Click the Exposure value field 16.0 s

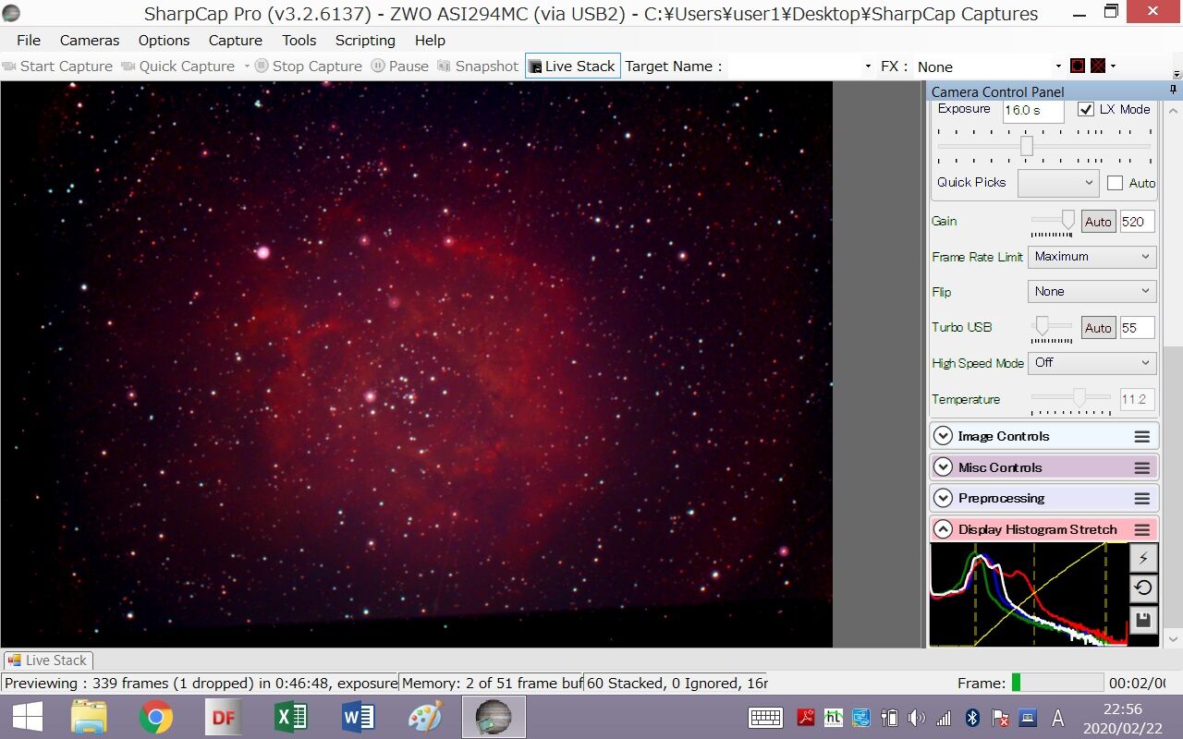pyautogui.click(x=1033, y=110)
